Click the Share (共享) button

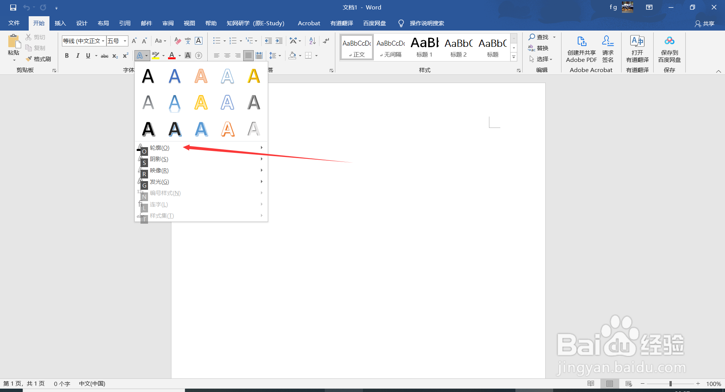point(705,24)
